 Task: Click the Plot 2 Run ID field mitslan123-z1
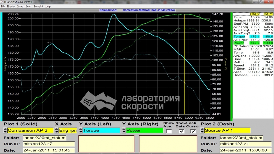point(246,144)
